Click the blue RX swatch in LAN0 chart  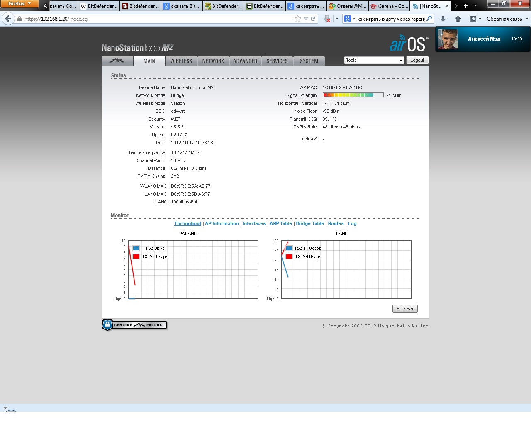pos(289,248)
